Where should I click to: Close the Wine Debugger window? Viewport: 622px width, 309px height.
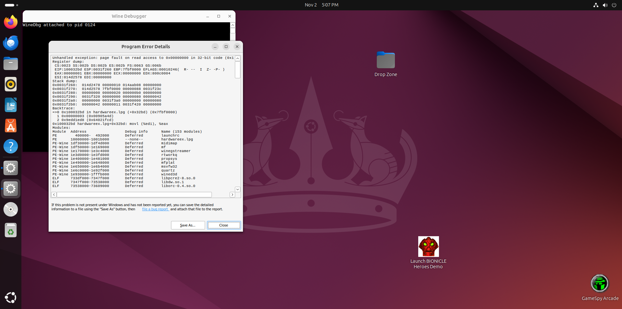[230, 16]
